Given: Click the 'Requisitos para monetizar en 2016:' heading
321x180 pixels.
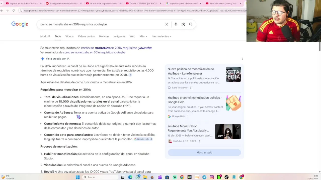Looking at the screenshot, I should [x=65, y=89].
